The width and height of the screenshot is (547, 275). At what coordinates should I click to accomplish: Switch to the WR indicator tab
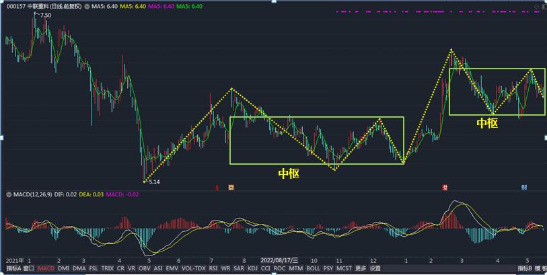pyautogui.click(x=225, y=268)
